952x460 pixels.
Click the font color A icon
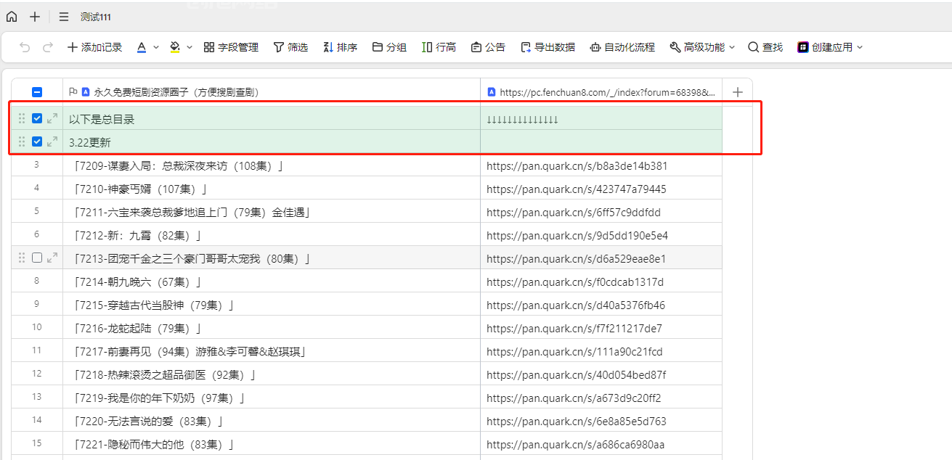point(142,47)
